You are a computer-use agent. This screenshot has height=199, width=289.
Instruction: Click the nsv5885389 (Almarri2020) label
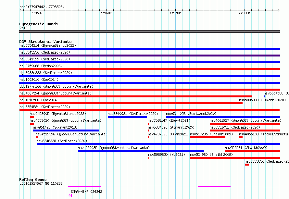[262, 100]
